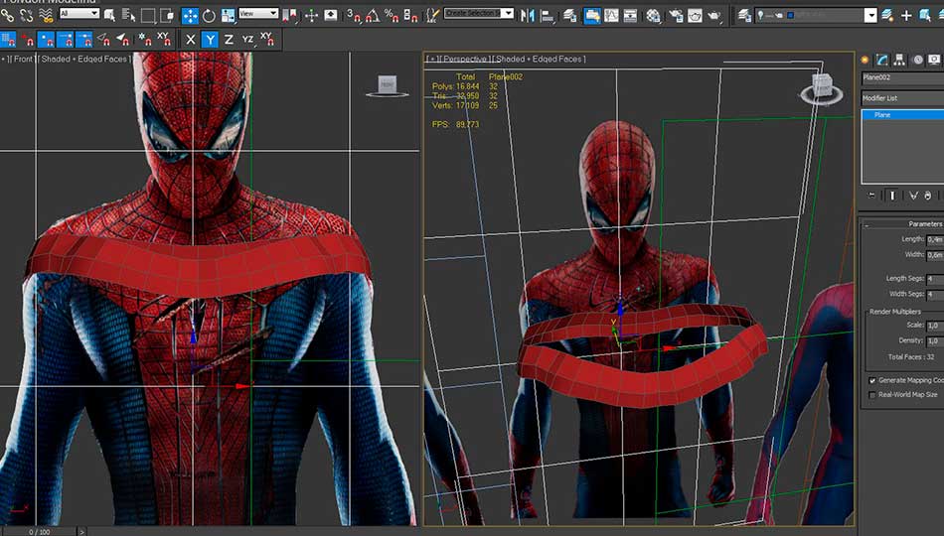The image size is (944, 536).
Task: Enable the X axis constraint
Action: click(191, 39)
